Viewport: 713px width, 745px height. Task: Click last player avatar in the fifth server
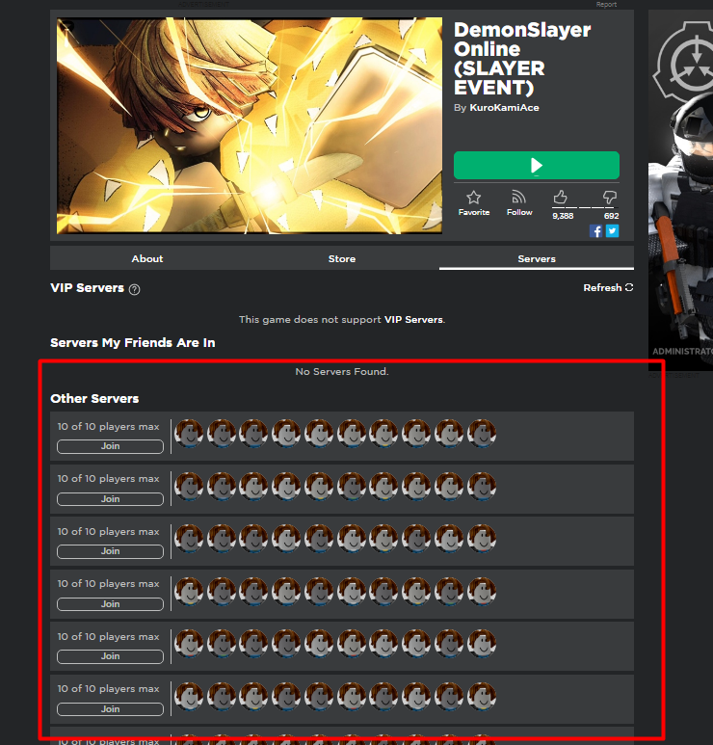coord(482,644)
